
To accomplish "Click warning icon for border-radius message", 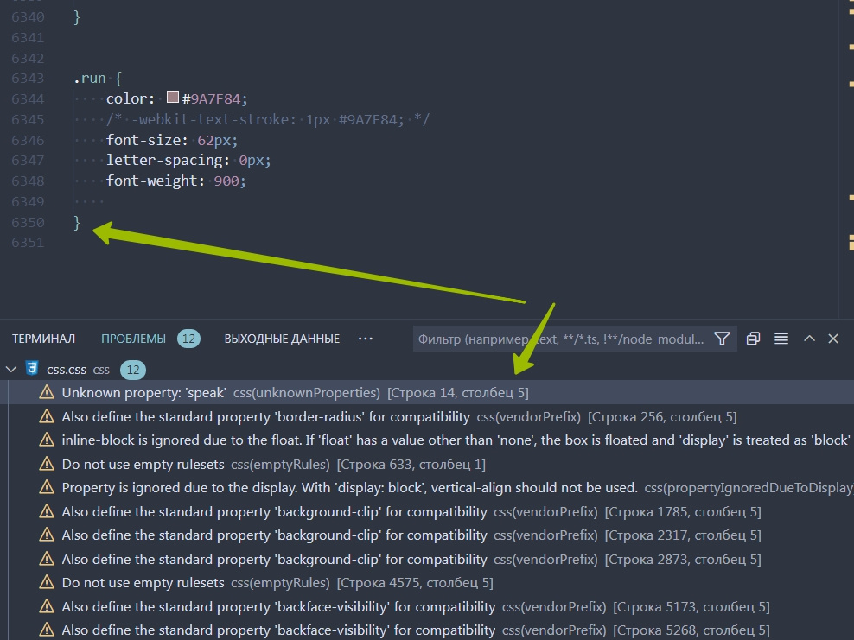I will (x=47, y=416).
